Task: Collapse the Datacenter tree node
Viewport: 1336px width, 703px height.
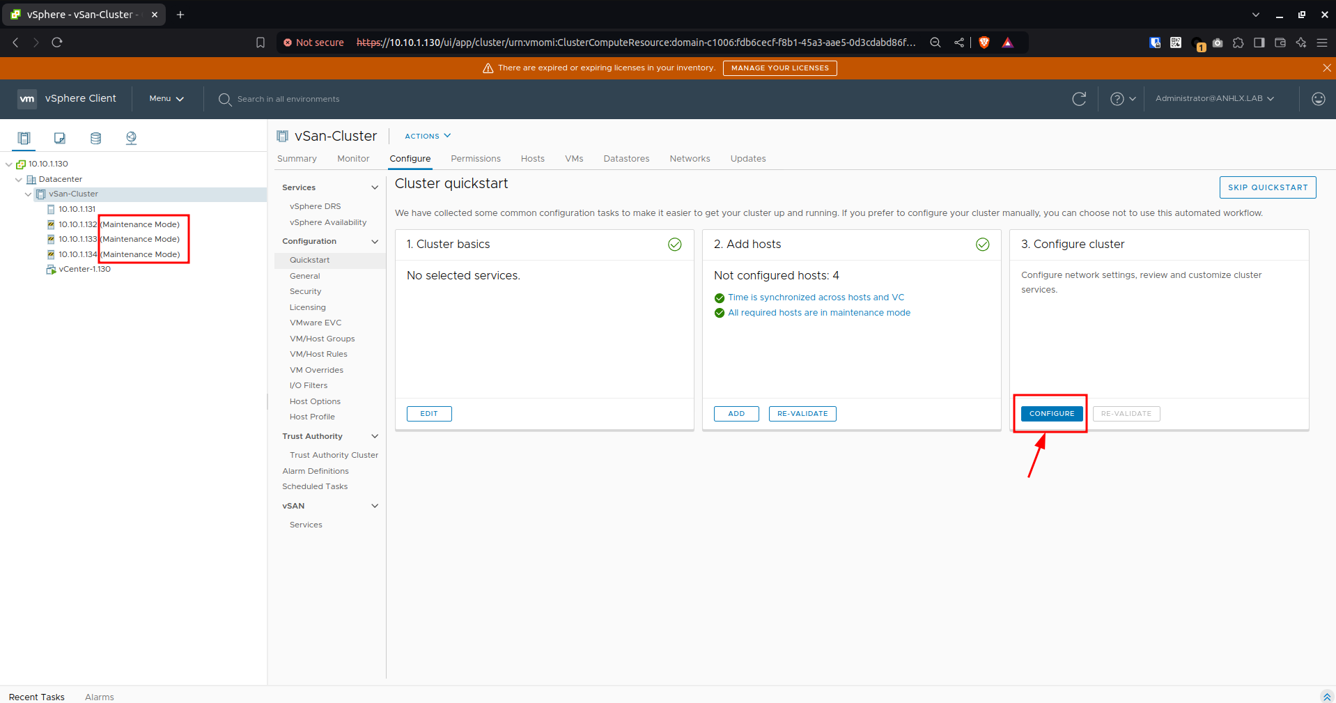Action: pos(19,179)
